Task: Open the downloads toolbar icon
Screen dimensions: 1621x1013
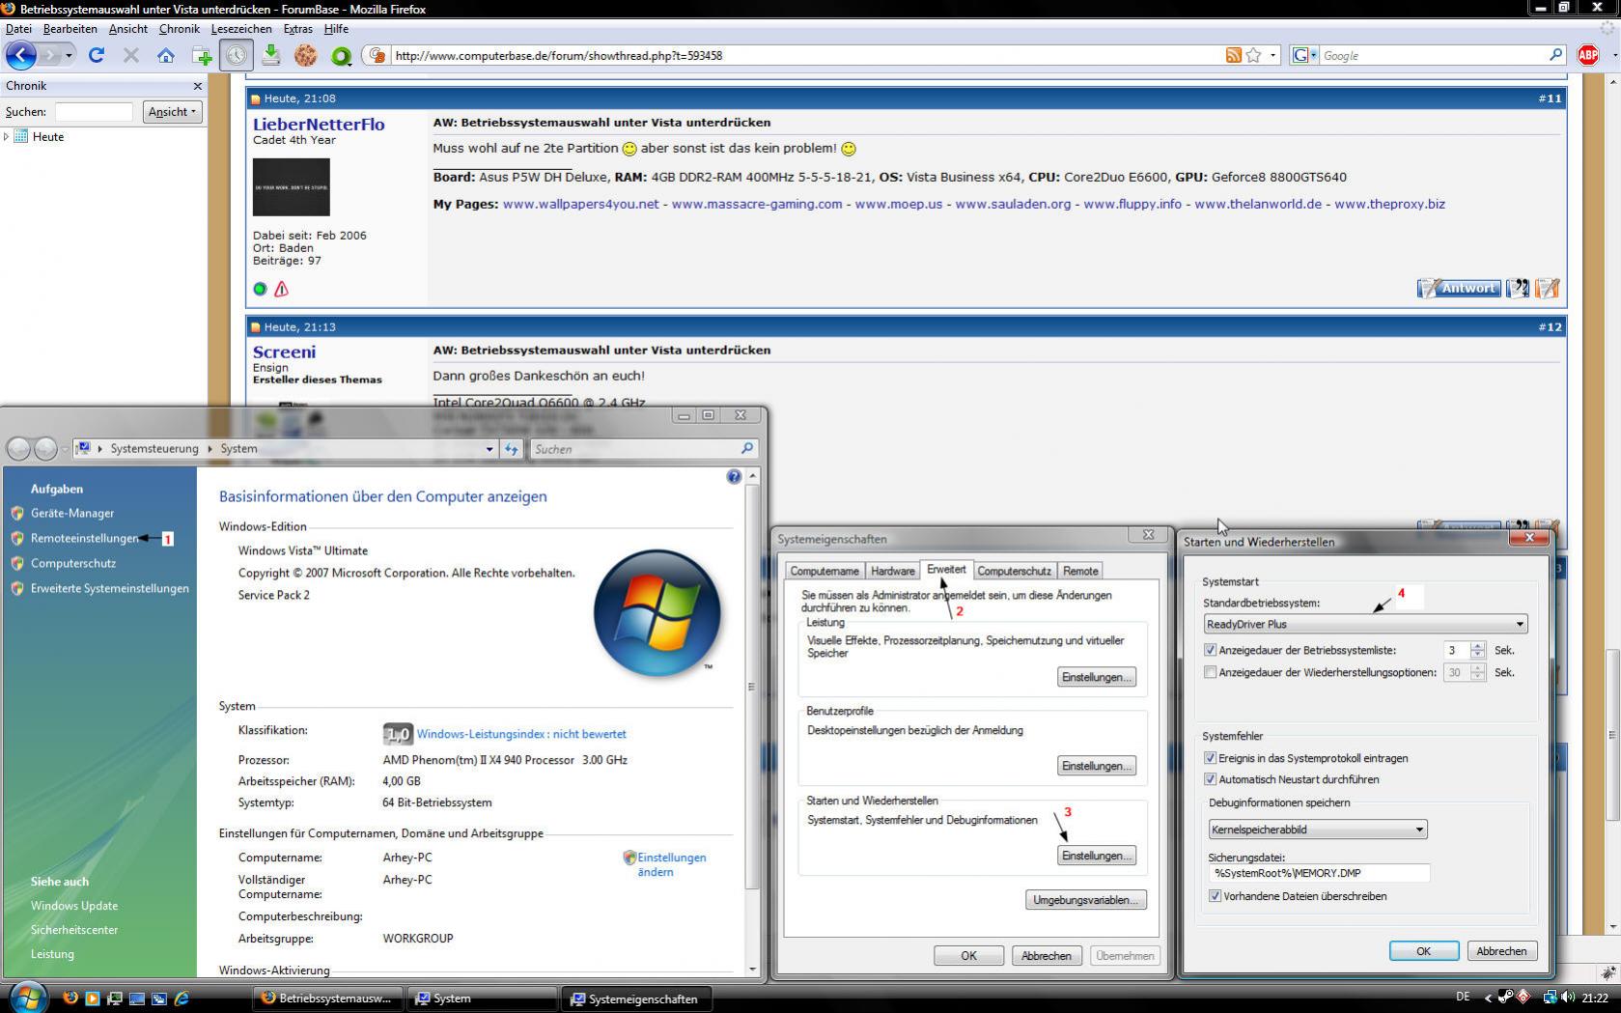Action: (x=271, y=55)
